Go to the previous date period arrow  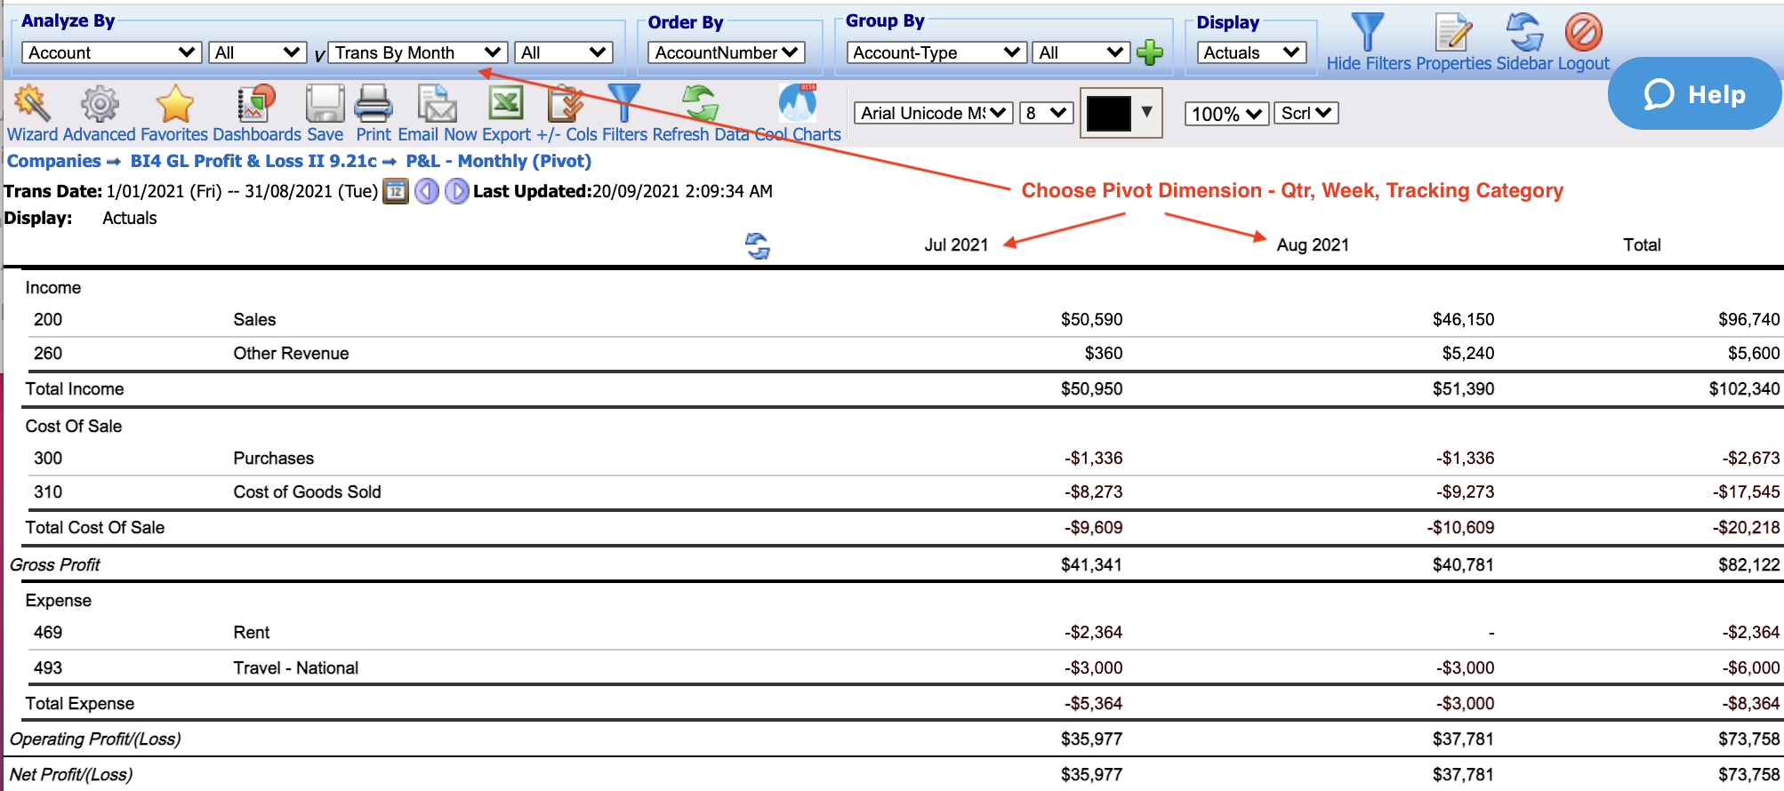pos(427,191)
